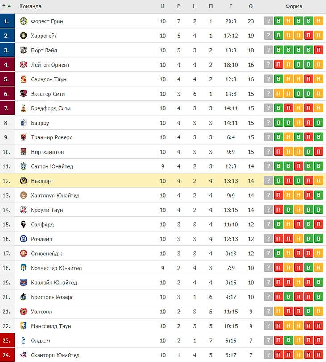Click the Форма column header
This screenshot has height=362, width=326.
tap(294, 6)
